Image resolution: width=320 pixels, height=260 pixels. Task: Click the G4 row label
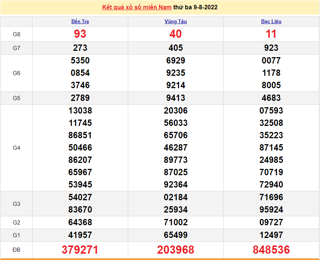click(x=16, y=148)
